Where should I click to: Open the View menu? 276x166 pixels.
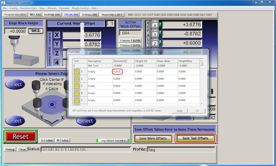pos(42,8)
